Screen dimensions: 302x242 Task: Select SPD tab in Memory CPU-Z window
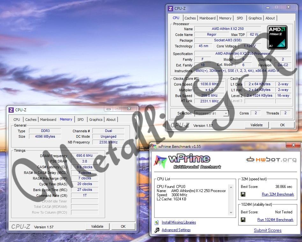click(x=81, y=120)
